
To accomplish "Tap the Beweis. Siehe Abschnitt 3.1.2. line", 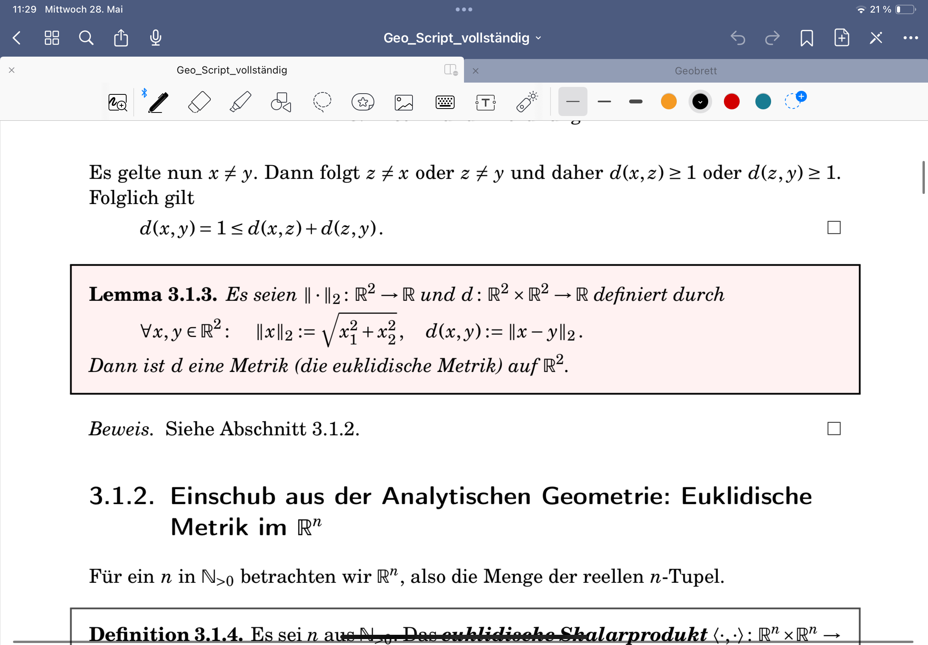I will point(224,428).
